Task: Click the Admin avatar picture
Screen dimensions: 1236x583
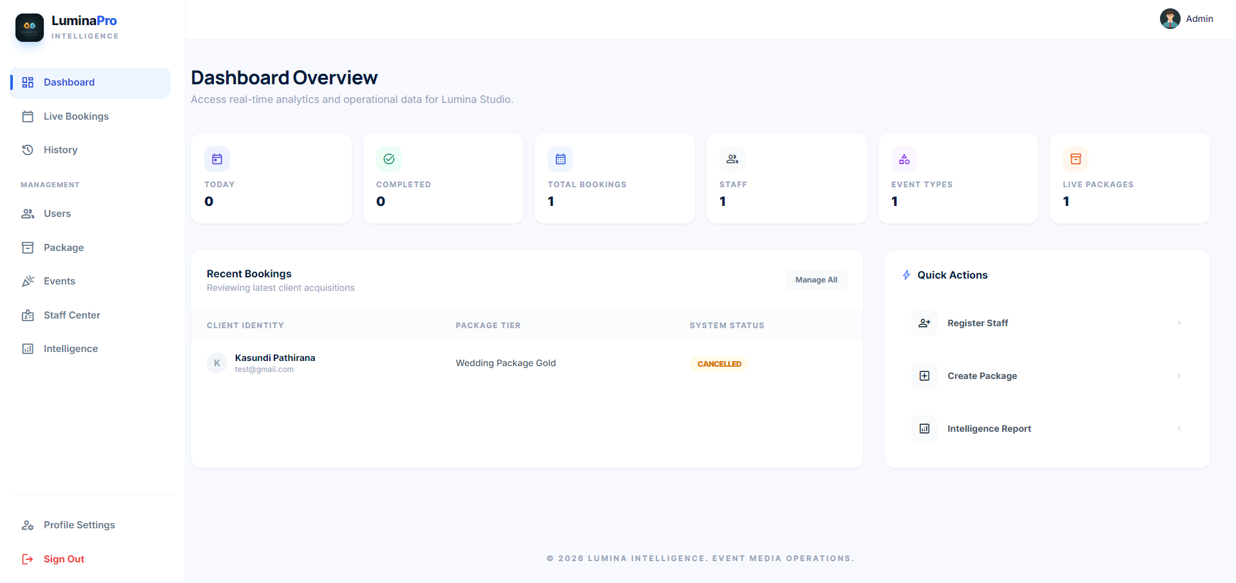Action: (x=1170, y=19)
